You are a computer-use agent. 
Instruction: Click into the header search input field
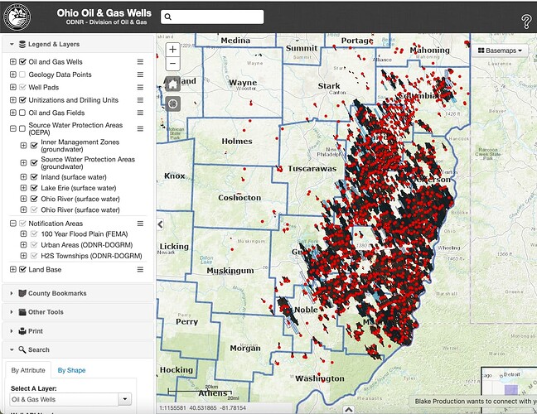coord(212,17)
